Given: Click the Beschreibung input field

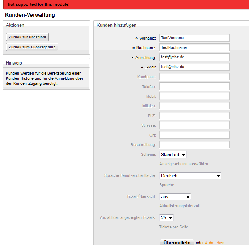Looking at the screenshot, I should pyautogui.click(x=194, y=145).
